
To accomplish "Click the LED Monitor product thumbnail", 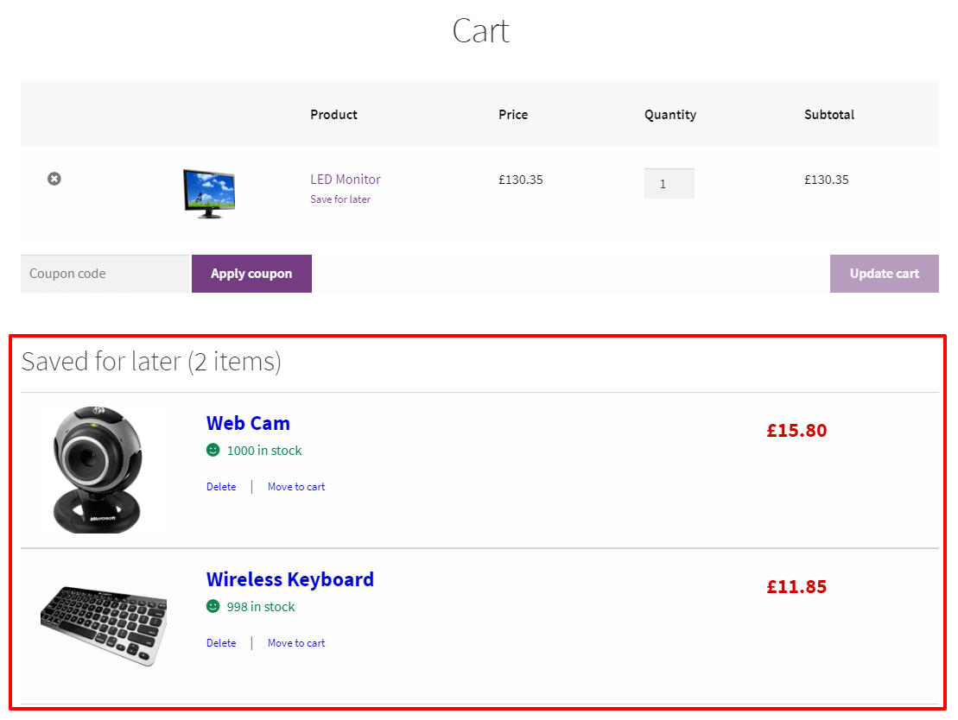I will pyautogui.click(x=209, y=193).
